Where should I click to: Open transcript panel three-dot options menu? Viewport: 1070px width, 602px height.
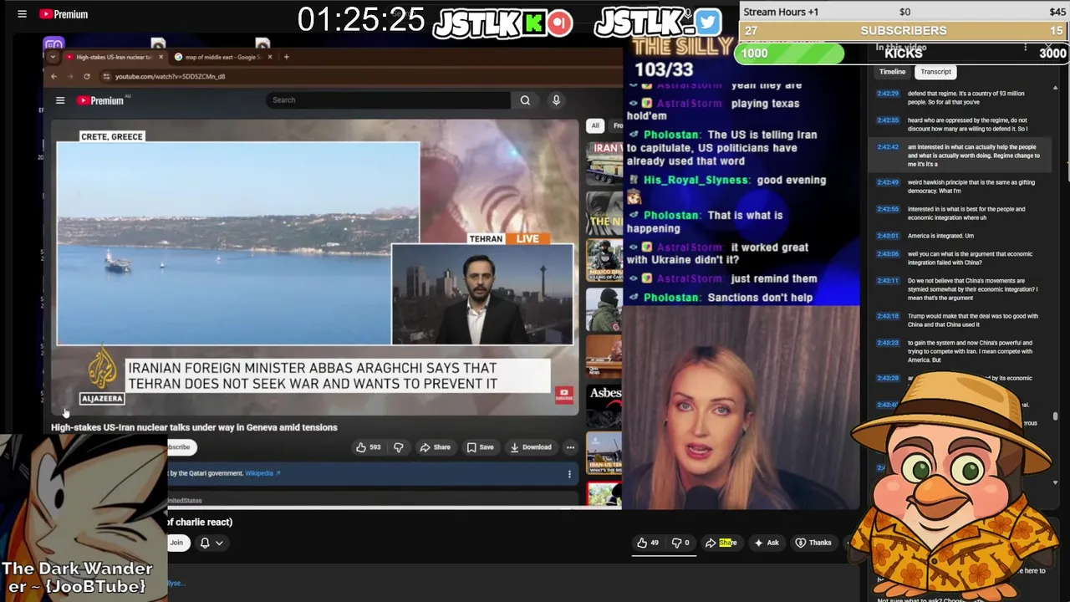pos(1025,48)
